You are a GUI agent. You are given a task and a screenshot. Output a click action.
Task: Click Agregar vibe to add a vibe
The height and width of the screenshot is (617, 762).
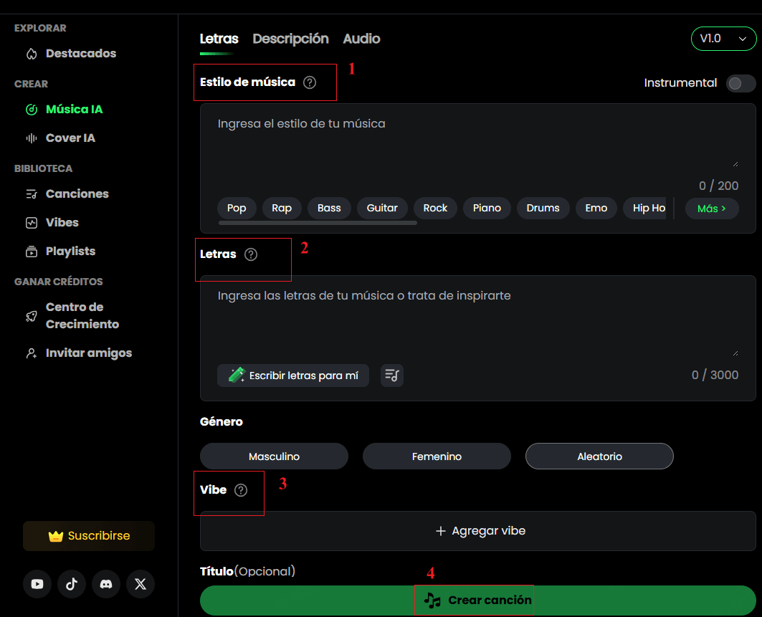478,531
